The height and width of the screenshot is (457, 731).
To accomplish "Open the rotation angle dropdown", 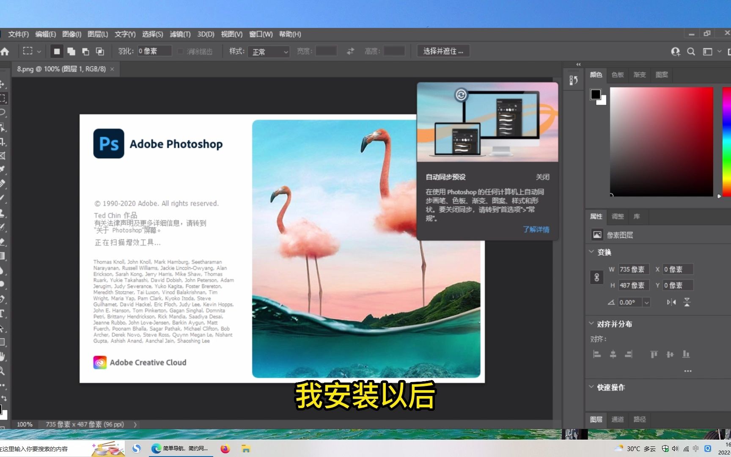I will pos(646,303).
